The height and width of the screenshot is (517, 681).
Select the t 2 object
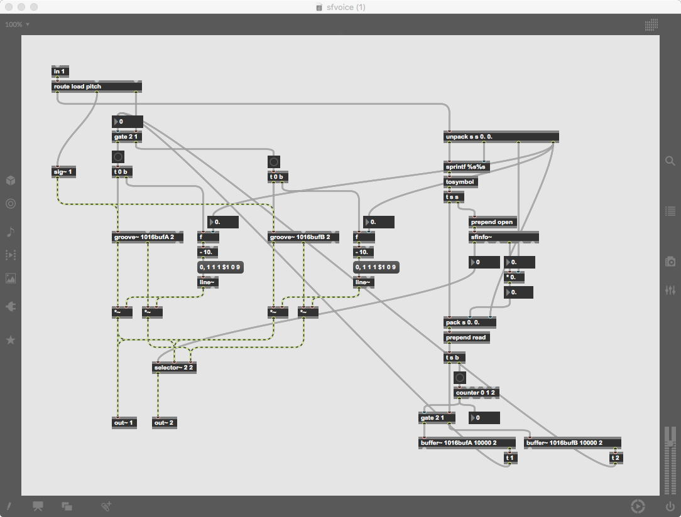pos(616,458)
